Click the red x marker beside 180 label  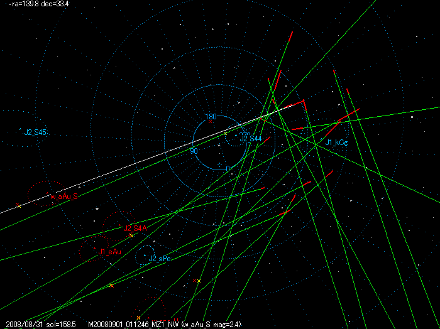click(210, 122)
